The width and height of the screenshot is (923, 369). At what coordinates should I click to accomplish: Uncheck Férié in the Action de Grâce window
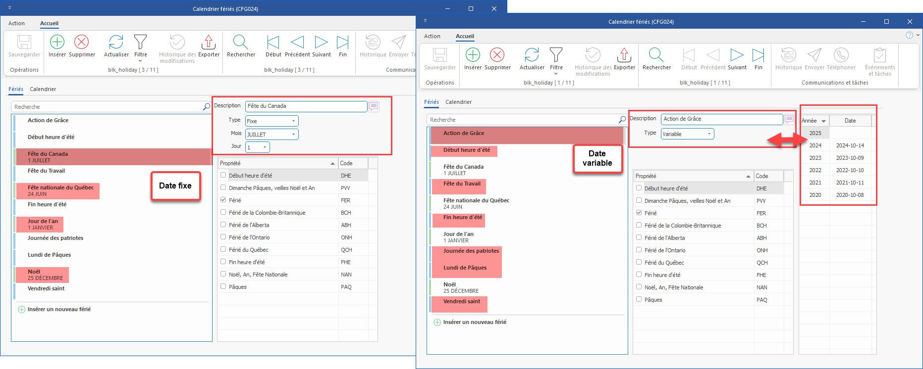[639, 213]
